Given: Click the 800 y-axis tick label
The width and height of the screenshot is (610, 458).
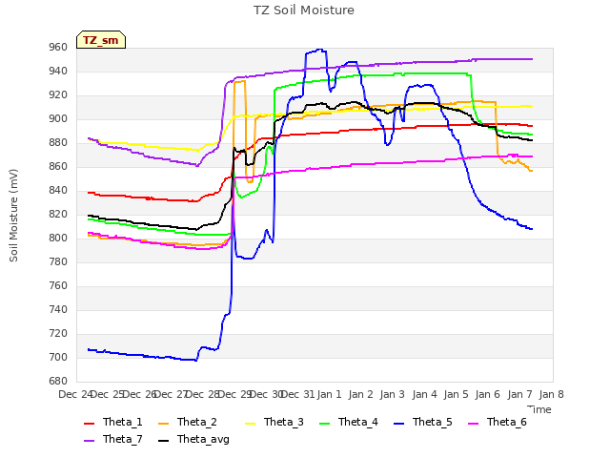Looking at the screenshot, I should (x=58, y=239).
